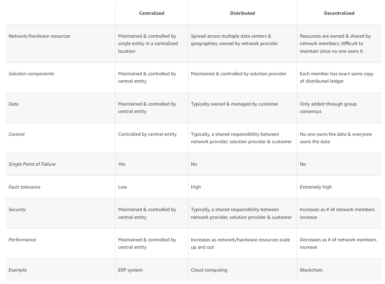Select the Network/hardware resources row label

point(39,36)
